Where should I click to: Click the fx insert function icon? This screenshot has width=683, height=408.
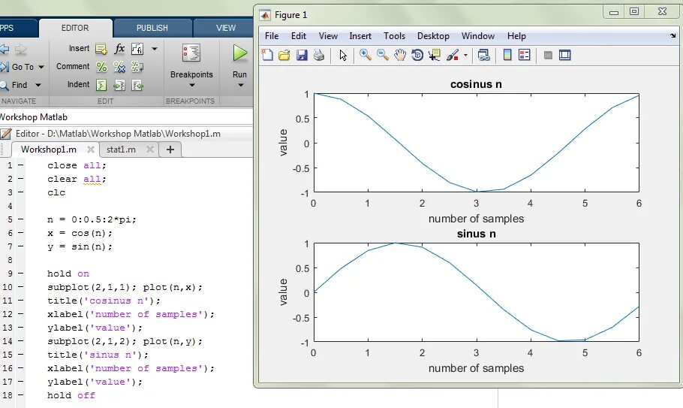(x=119, y=49)
